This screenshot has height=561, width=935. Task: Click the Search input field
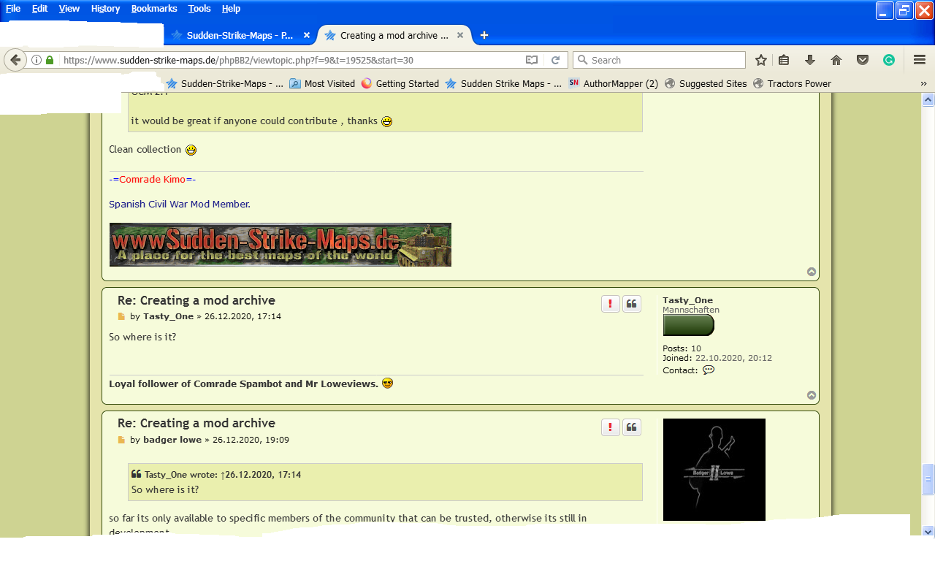[659, 60]
